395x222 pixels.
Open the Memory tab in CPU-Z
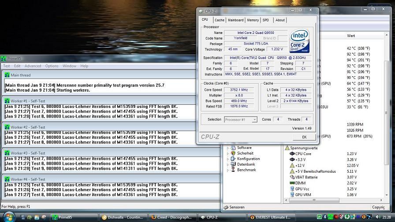[253, 20]
